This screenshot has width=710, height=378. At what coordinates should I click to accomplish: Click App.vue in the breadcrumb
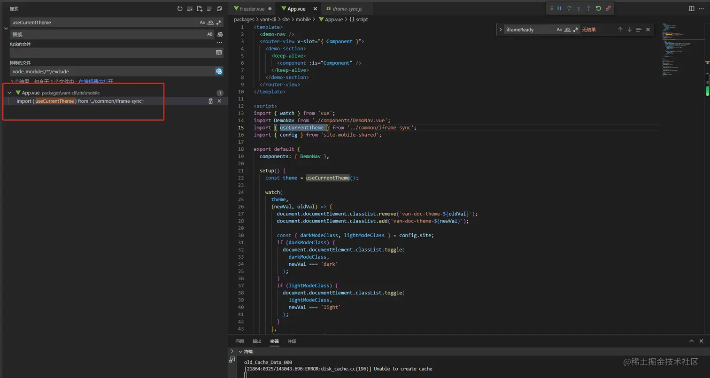[330, 19]
